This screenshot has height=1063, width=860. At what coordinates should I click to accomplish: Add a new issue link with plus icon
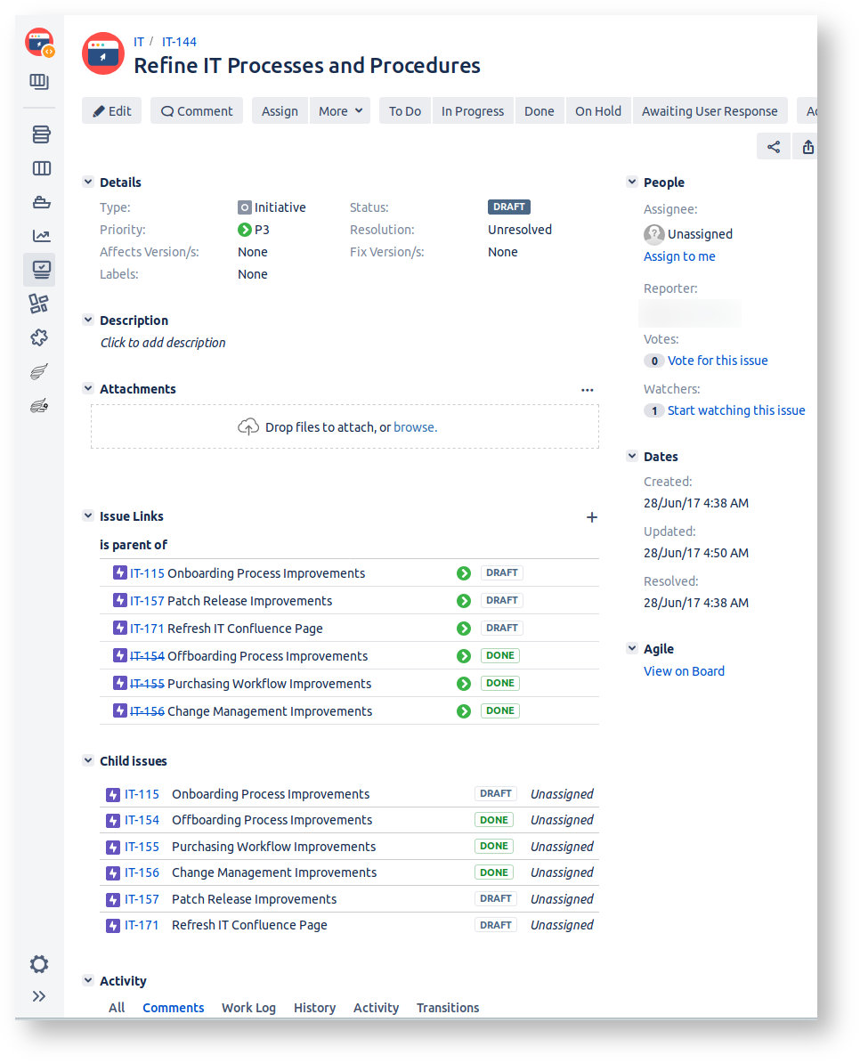point(591,517)
